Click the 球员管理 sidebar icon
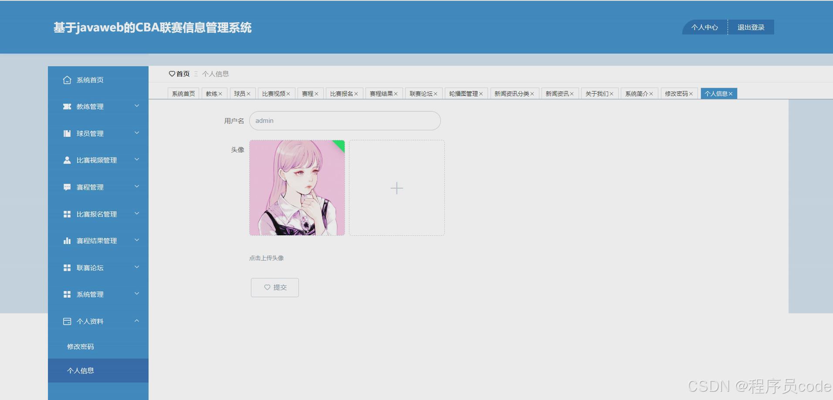The image size is (833, 400). pyautogui.click(x=67, y=133)
